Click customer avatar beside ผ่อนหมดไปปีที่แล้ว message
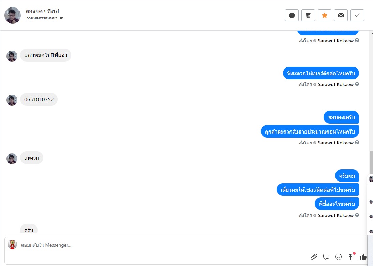Screen dimensions: 373x266 click(x=12, y=56)
